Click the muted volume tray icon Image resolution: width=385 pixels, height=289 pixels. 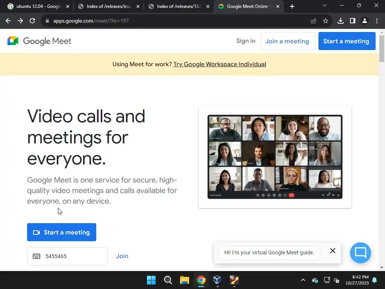[336, 280]
